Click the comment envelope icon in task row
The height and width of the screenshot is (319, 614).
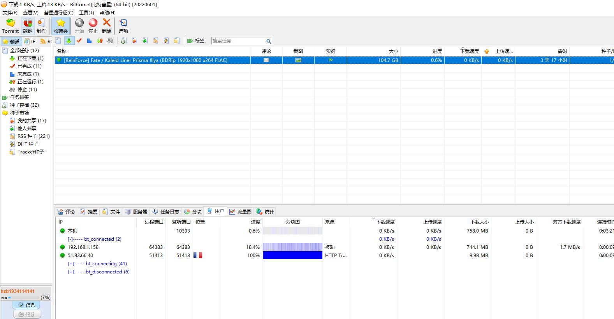(x=266, y=60)
